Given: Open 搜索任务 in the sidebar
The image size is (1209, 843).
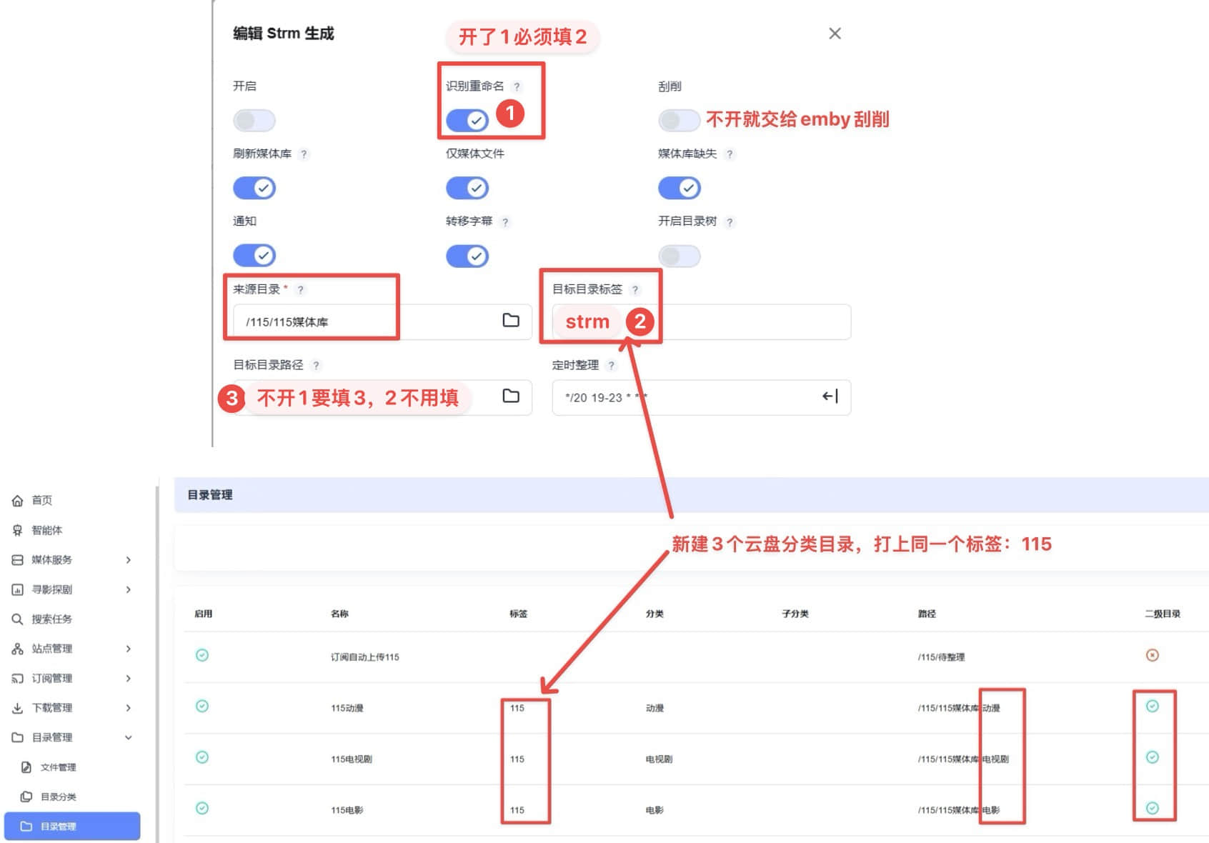Looking at the screenshot, I should pyautogui.click(x=51, y=619).
